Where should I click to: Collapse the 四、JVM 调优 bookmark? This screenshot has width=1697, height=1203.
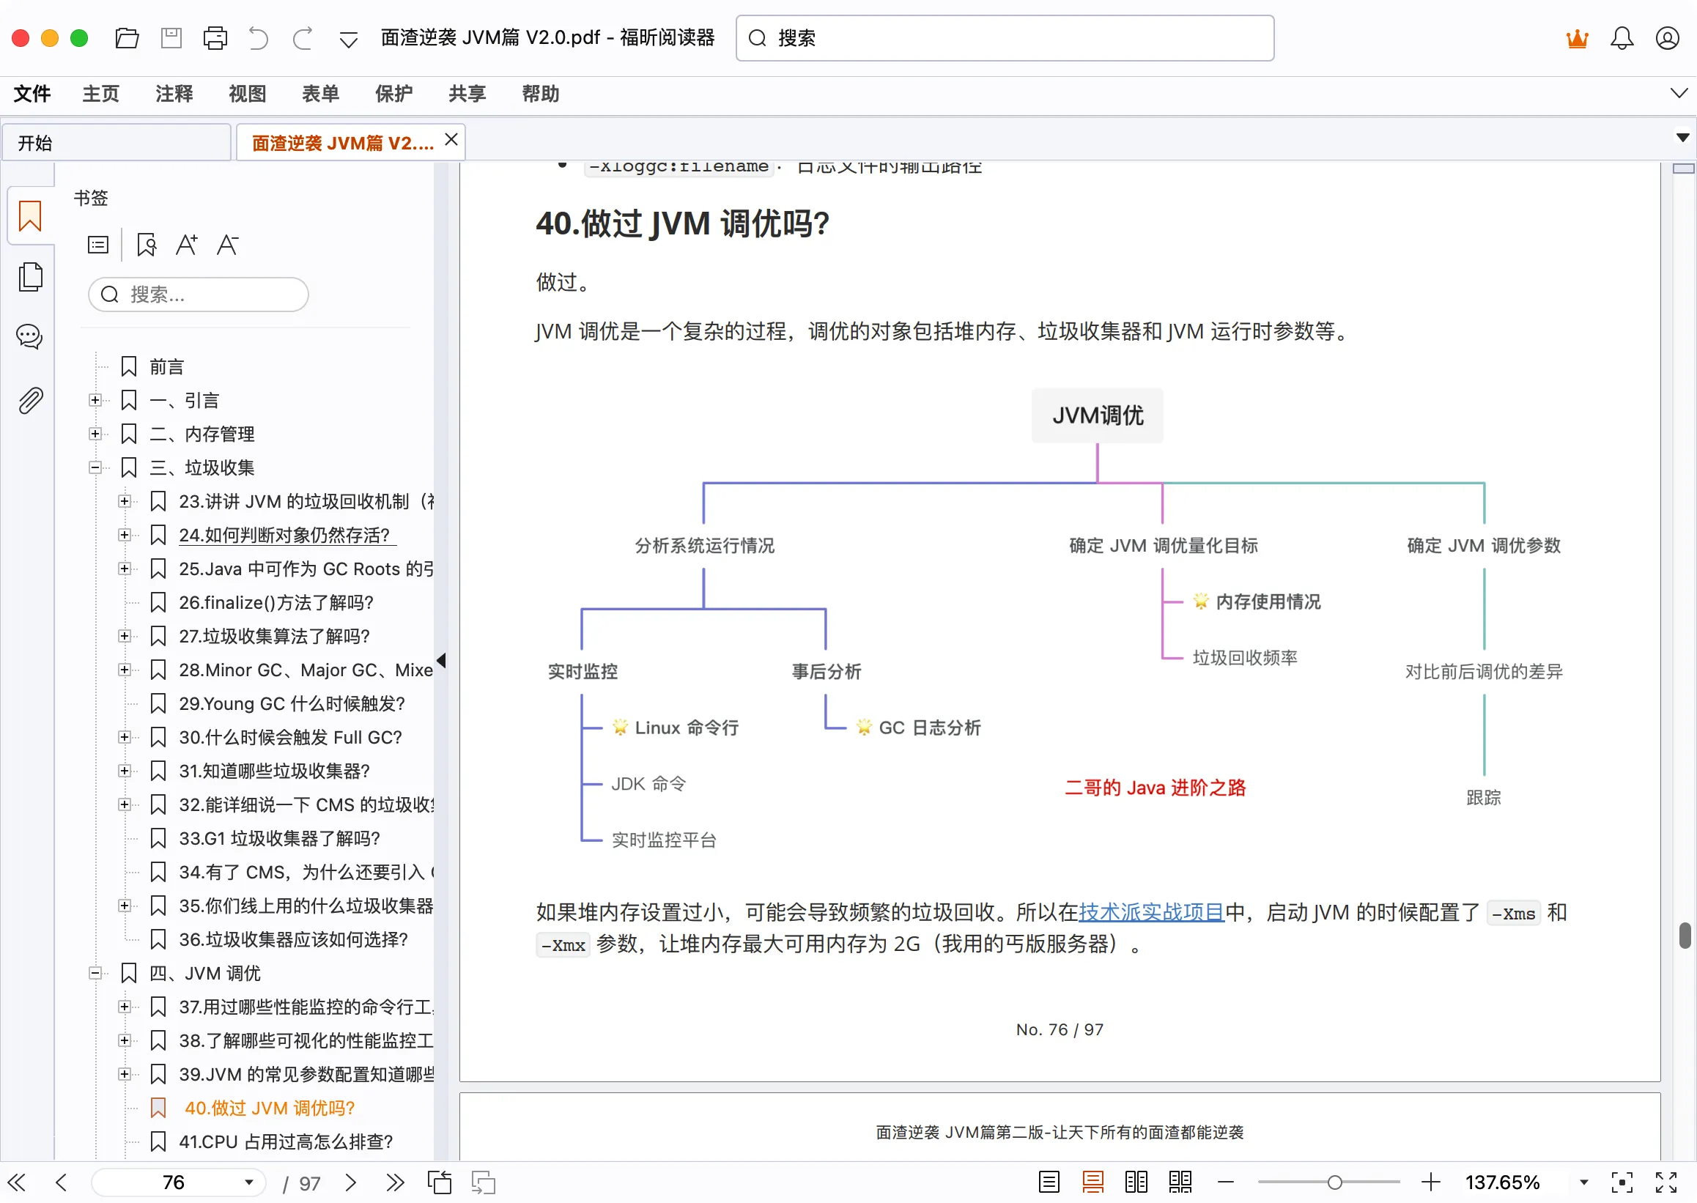tap(95, 974)
